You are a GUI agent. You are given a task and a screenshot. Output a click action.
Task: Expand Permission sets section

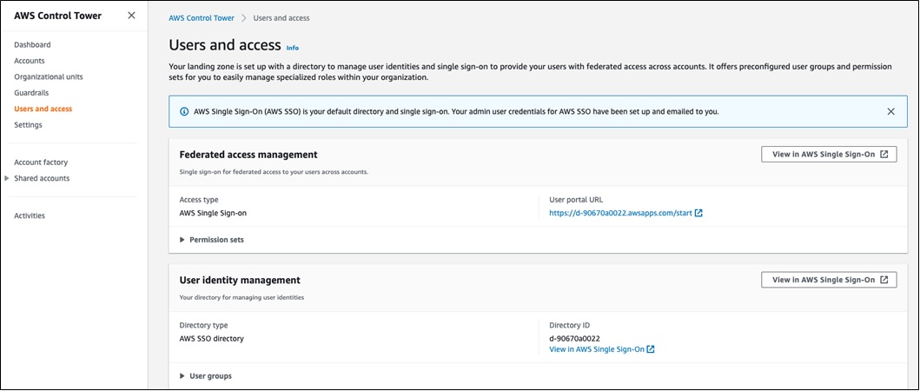(212, 240)
